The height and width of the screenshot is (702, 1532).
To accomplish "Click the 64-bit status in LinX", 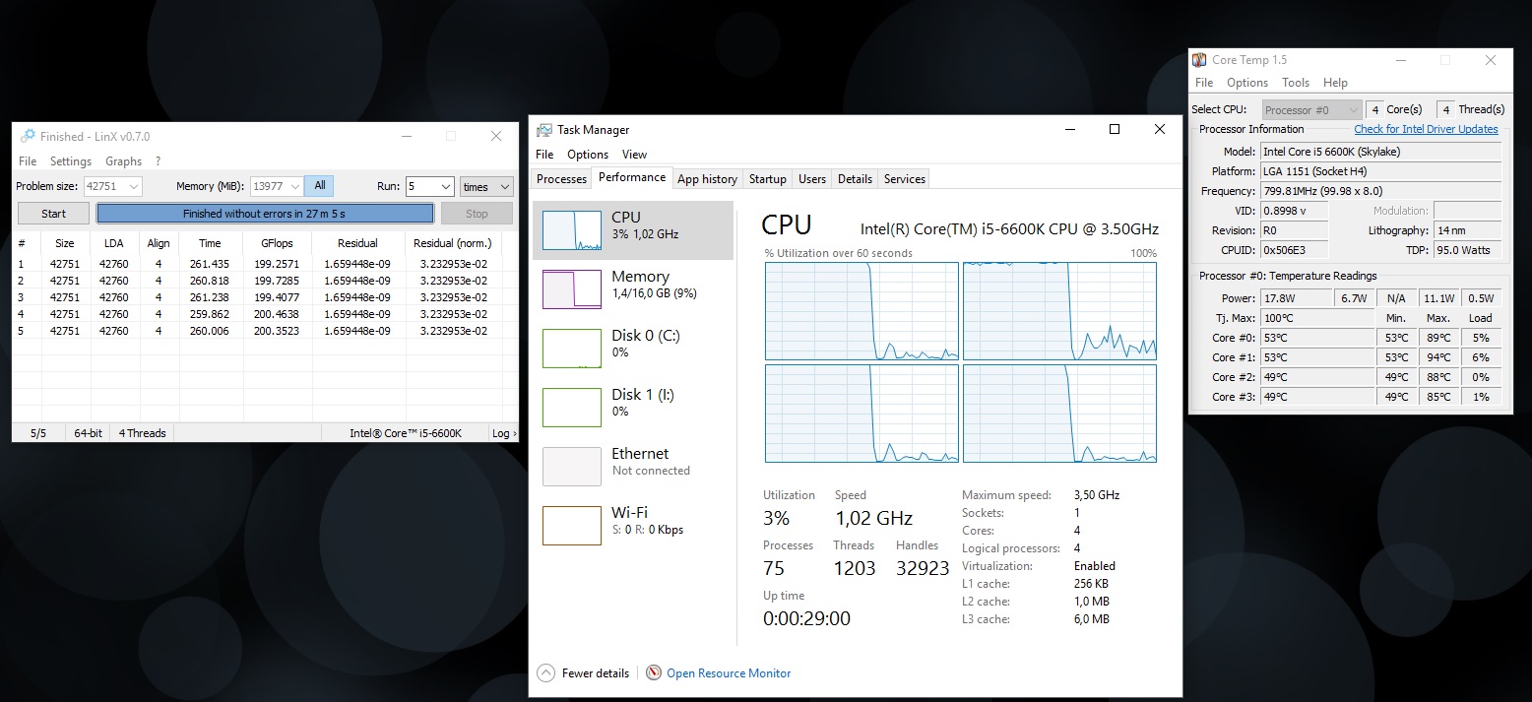I will (89, 433).
